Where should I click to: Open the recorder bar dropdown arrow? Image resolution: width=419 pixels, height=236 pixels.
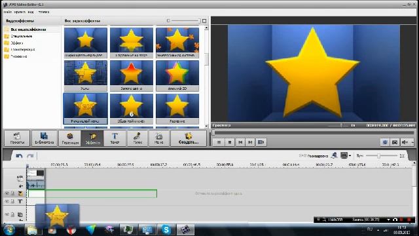click(388, 220)
